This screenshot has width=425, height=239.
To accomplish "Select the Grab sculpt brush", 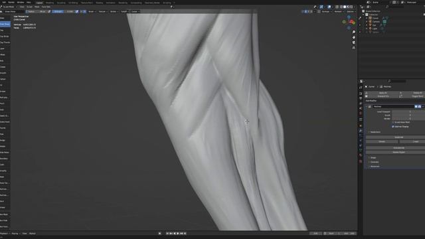I will click(5, 110).
